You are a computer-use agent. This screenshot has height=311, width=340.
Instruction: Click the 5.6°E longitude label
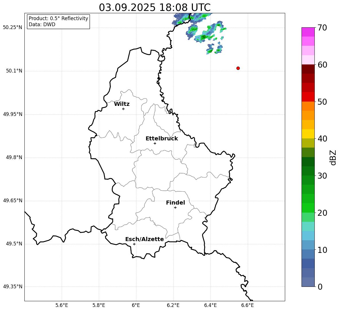(62, 305)
